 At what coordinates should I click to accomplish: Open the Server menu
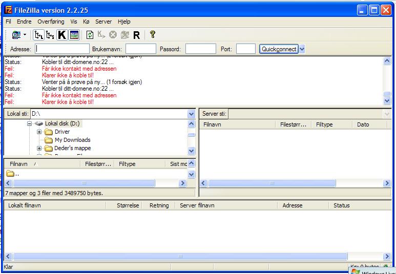click(103, 22)
